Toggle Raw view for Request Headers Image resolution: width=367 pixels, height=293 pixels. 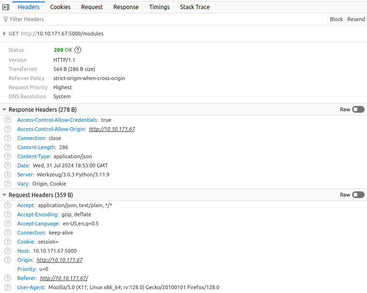(358, 195)
